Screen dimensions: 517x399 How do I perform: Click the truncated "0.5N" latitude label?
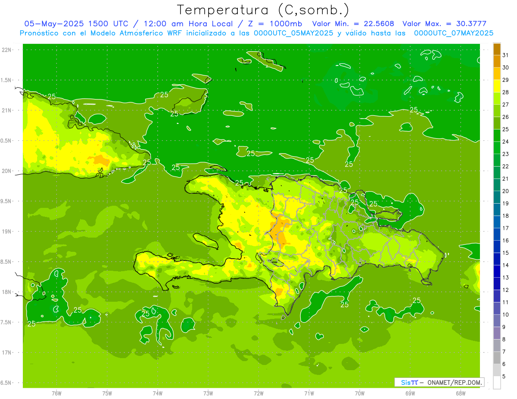[x=6, y=141]
